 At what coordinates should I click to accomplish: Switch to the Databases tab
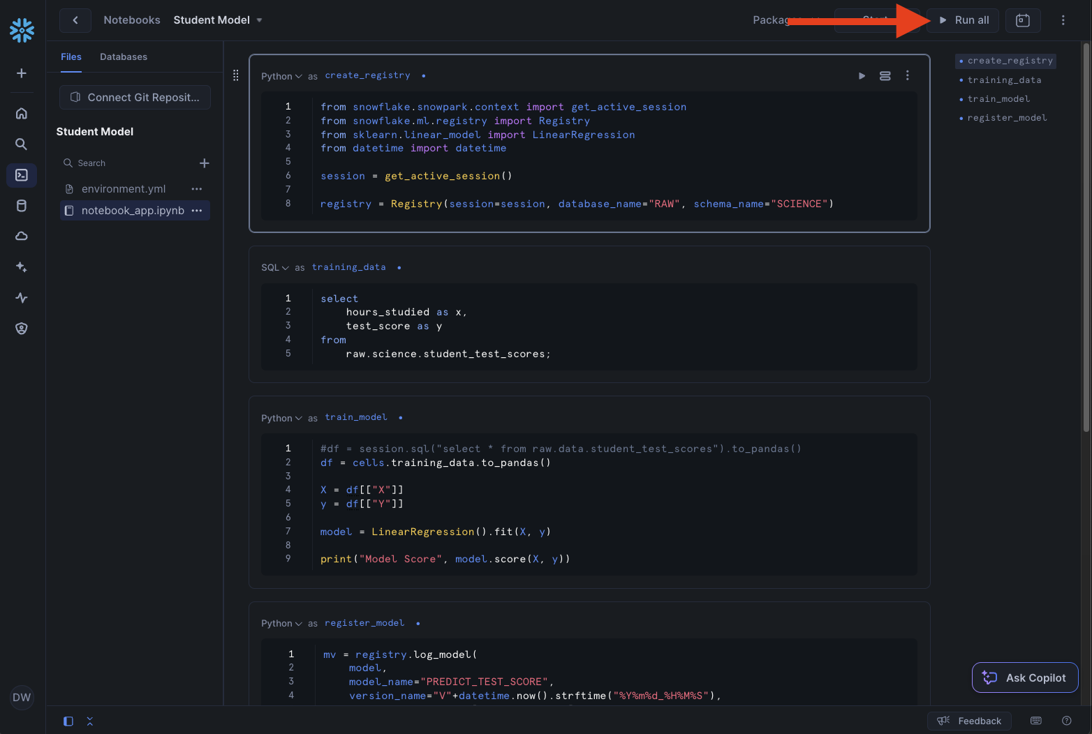[x=124, y=57]
